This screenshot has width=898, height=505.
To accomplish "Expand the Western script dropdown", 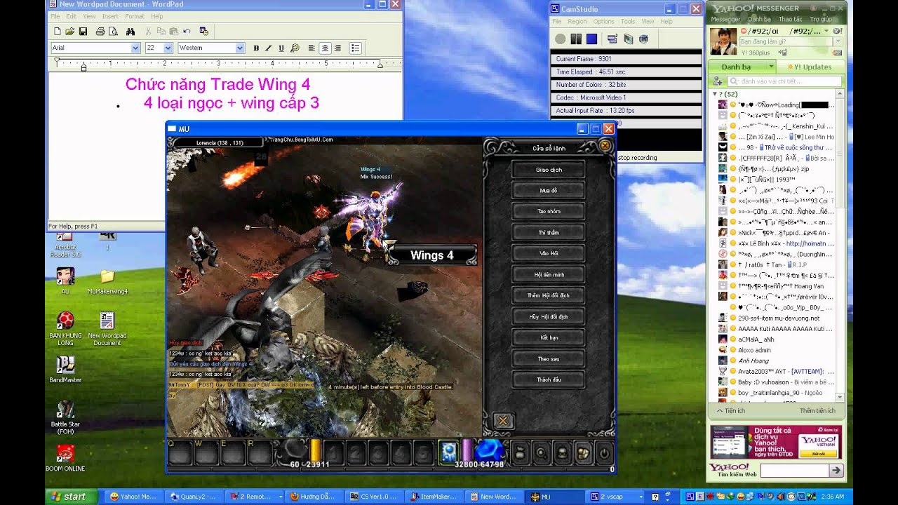I will 240,48.
